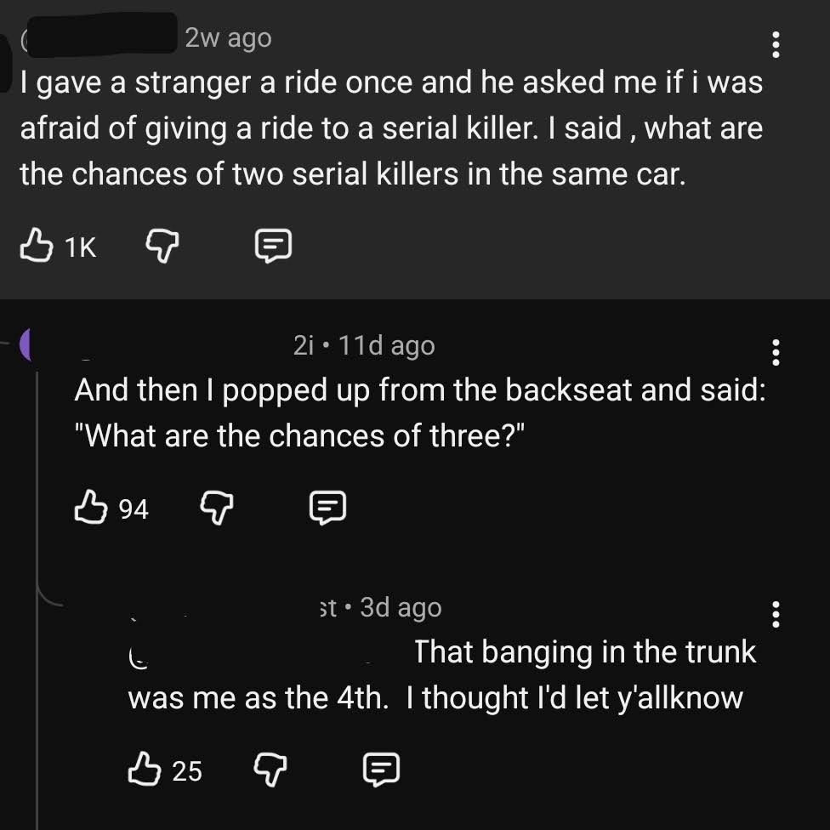This screenshot has height=830, width=830.
Task: Reply to the backseat comment
Action: pos(327,509)
